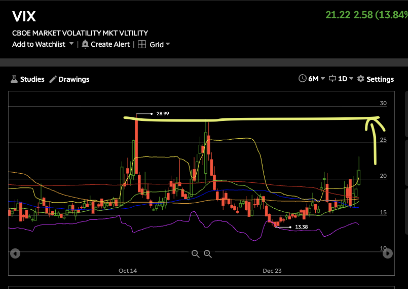Pan chart left with arrow button

tap(15, 253)
